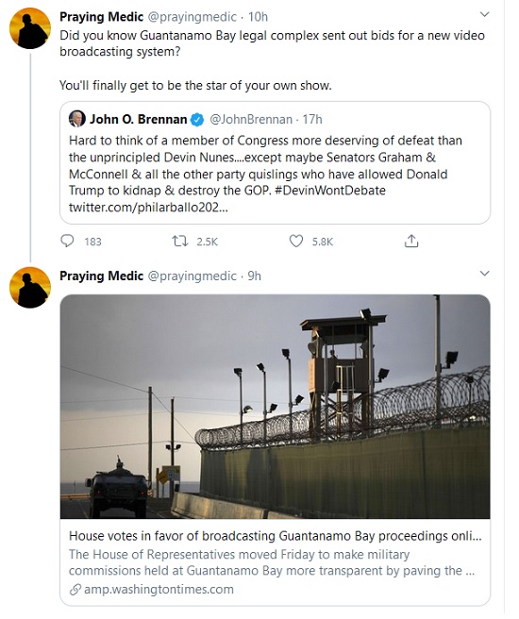Viewport: 519px width, 619px height.
Task: Click the link icon beside amp.washingtontimes.com
Action: (x=75, y=590)
